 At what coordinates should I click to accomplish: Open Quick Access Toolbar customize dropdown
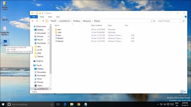pos(42,13)
